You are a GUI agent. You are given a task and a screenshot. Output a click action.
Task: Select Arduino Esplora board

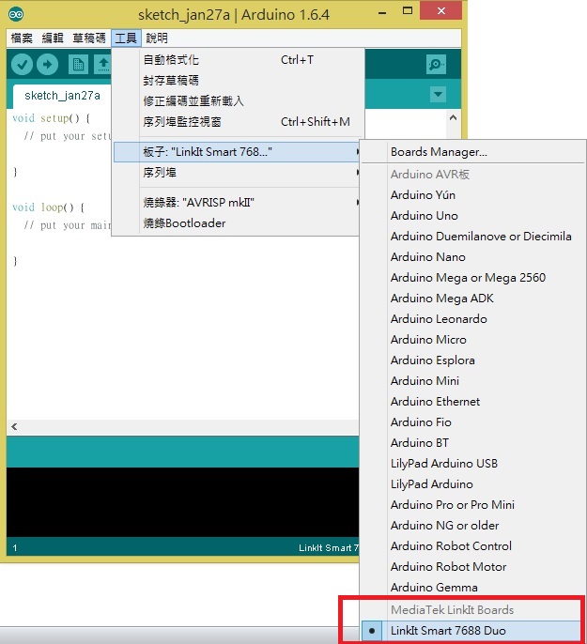tap(472, 360)
